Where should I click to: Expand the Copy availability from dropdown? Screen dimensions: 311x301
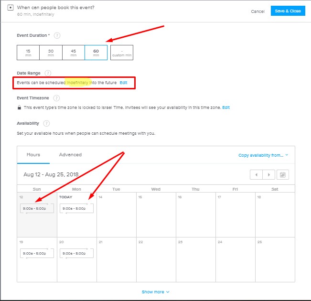263,155
